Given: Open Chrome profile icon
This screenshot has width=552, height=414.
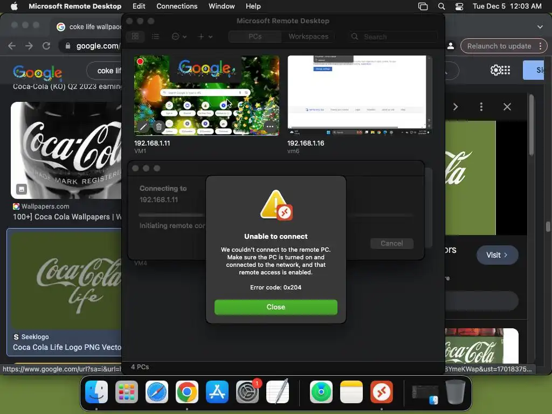Looking at the screenshot, I should point(450,46).
